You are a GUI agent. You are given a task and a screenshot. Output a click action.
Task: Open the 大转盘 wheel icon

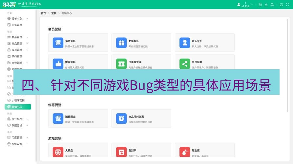coord(58,152)
